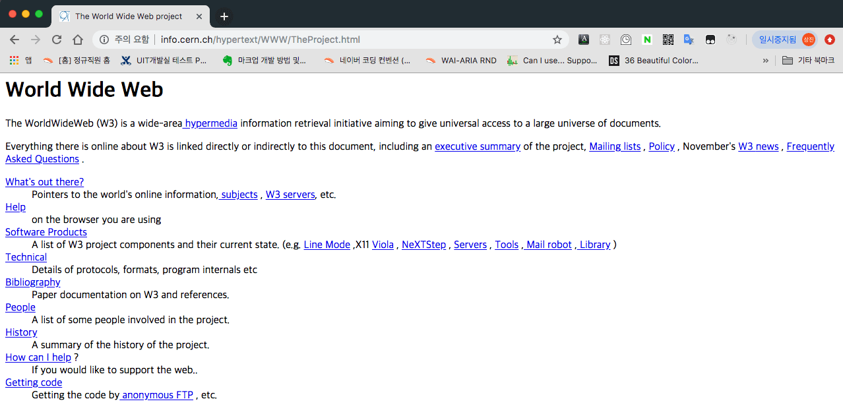Open the clock extension icon
The image size is (843, 418).
coord(626,40)
